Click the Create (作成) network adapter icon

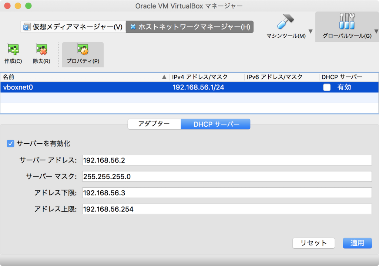13,50
